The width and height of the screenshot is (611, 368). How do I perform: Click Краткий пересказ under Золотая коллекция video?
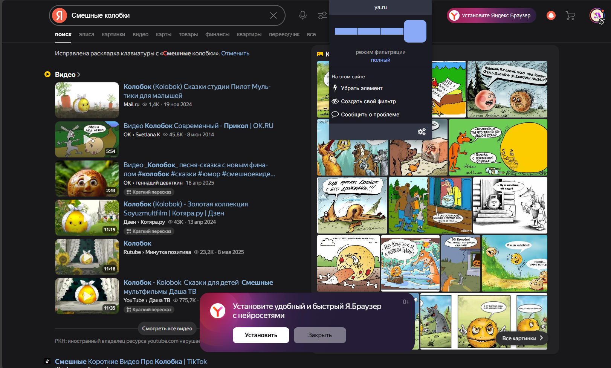coord(149,231)
